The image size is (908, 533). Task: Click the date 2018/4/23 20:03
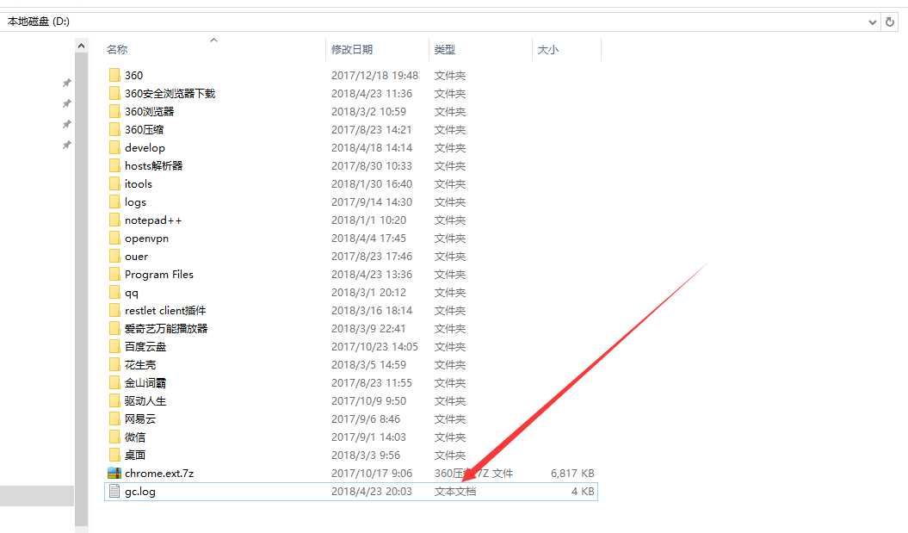point(371,492)
